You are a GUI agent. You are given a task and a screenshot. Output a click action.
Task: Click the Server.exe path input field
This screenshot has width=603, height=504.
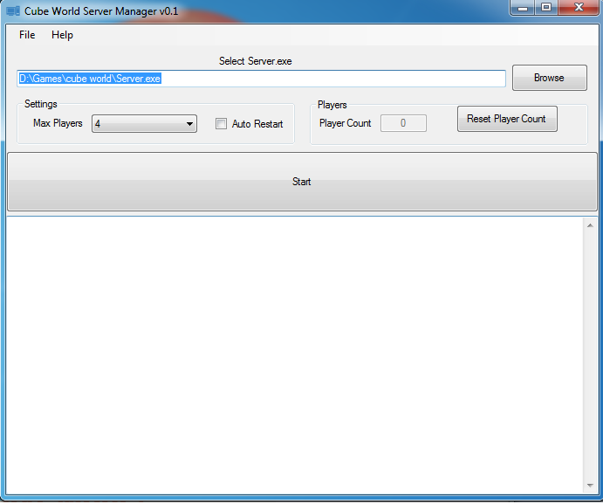coord(261,79)
